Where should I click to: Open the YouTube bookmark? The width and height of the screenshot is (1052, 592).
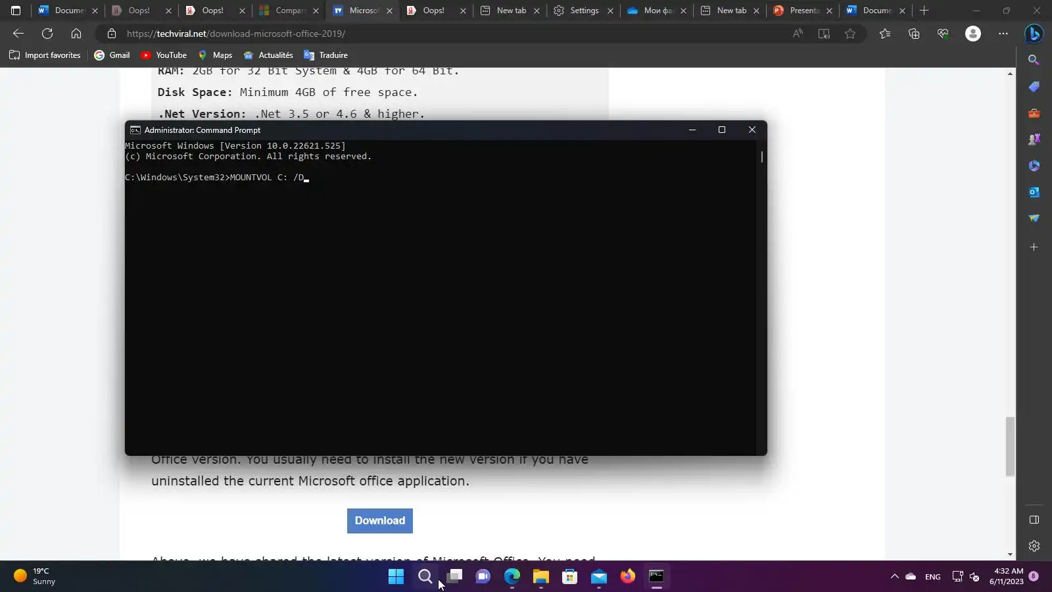click(x=164, y=55)
